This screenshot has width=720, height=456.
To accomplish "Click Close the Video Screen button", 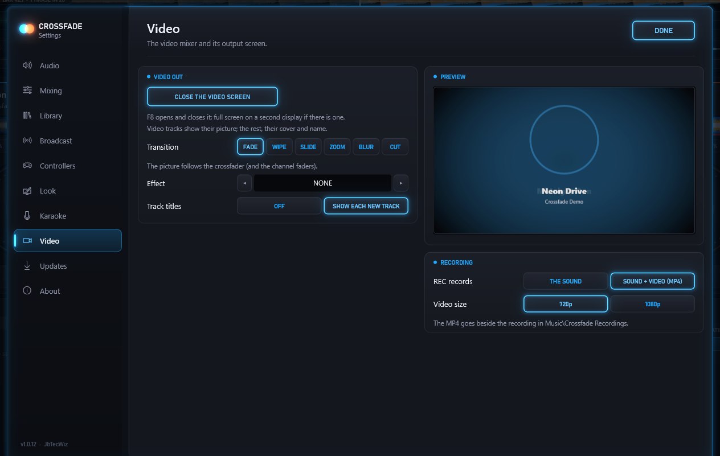I will 212,97.
